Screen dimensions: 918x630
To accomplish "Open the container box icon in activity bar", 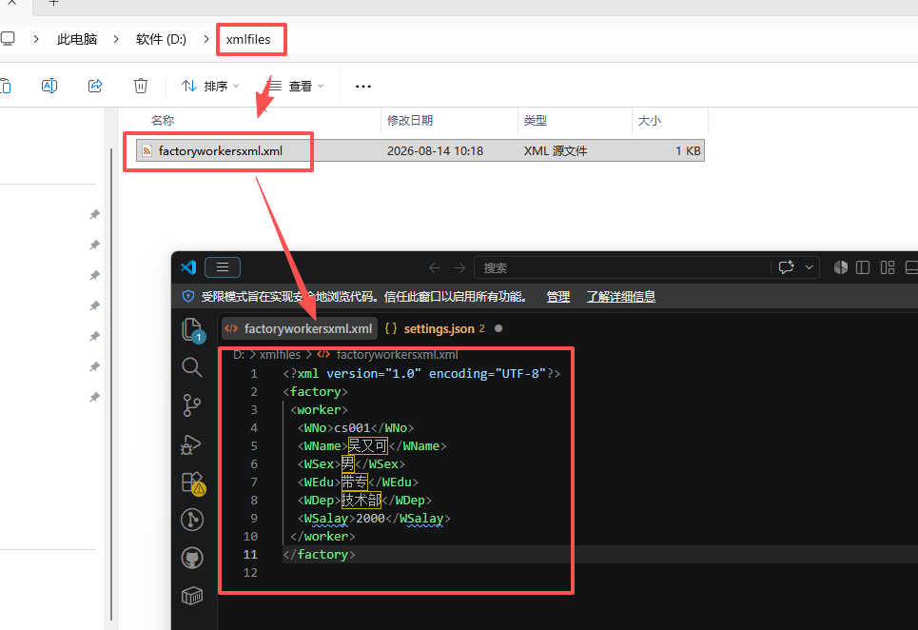I will (192, 596).
